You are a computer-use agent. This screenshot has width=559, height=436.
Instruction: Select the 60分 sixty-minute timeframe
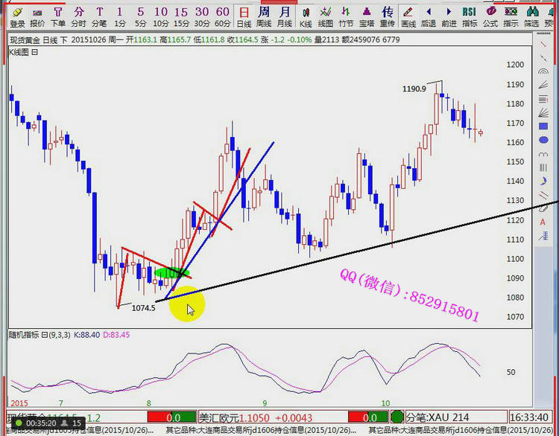point(222,16)
